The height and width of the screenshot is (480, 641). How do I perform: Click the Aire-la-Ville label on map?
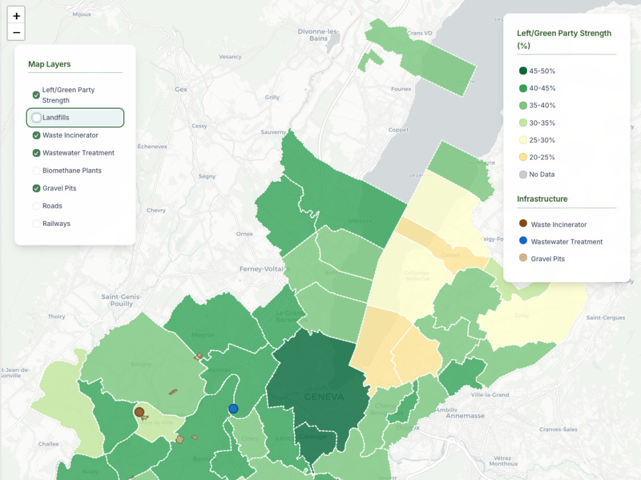coord(158,422)
